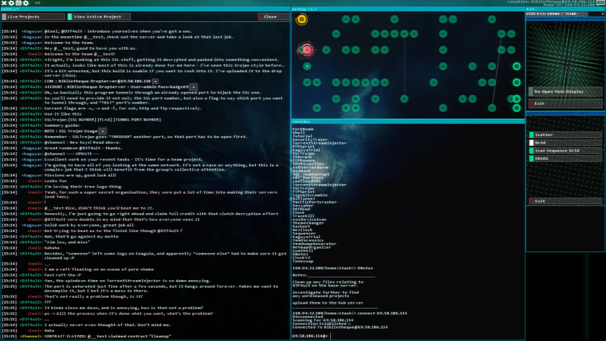Click the second gear icon in top bar
Viewport: 606px width, 341px height.
[x=25, y=4]
